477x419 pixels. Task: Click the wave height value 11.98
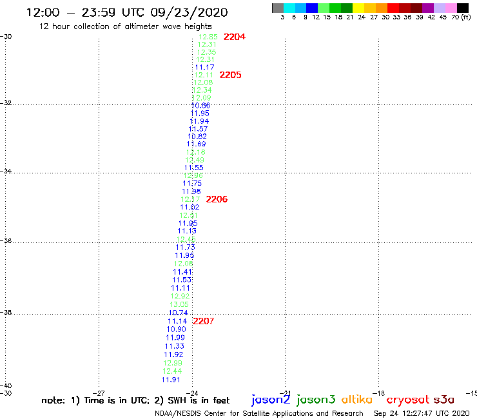click(x=191, y=191)
